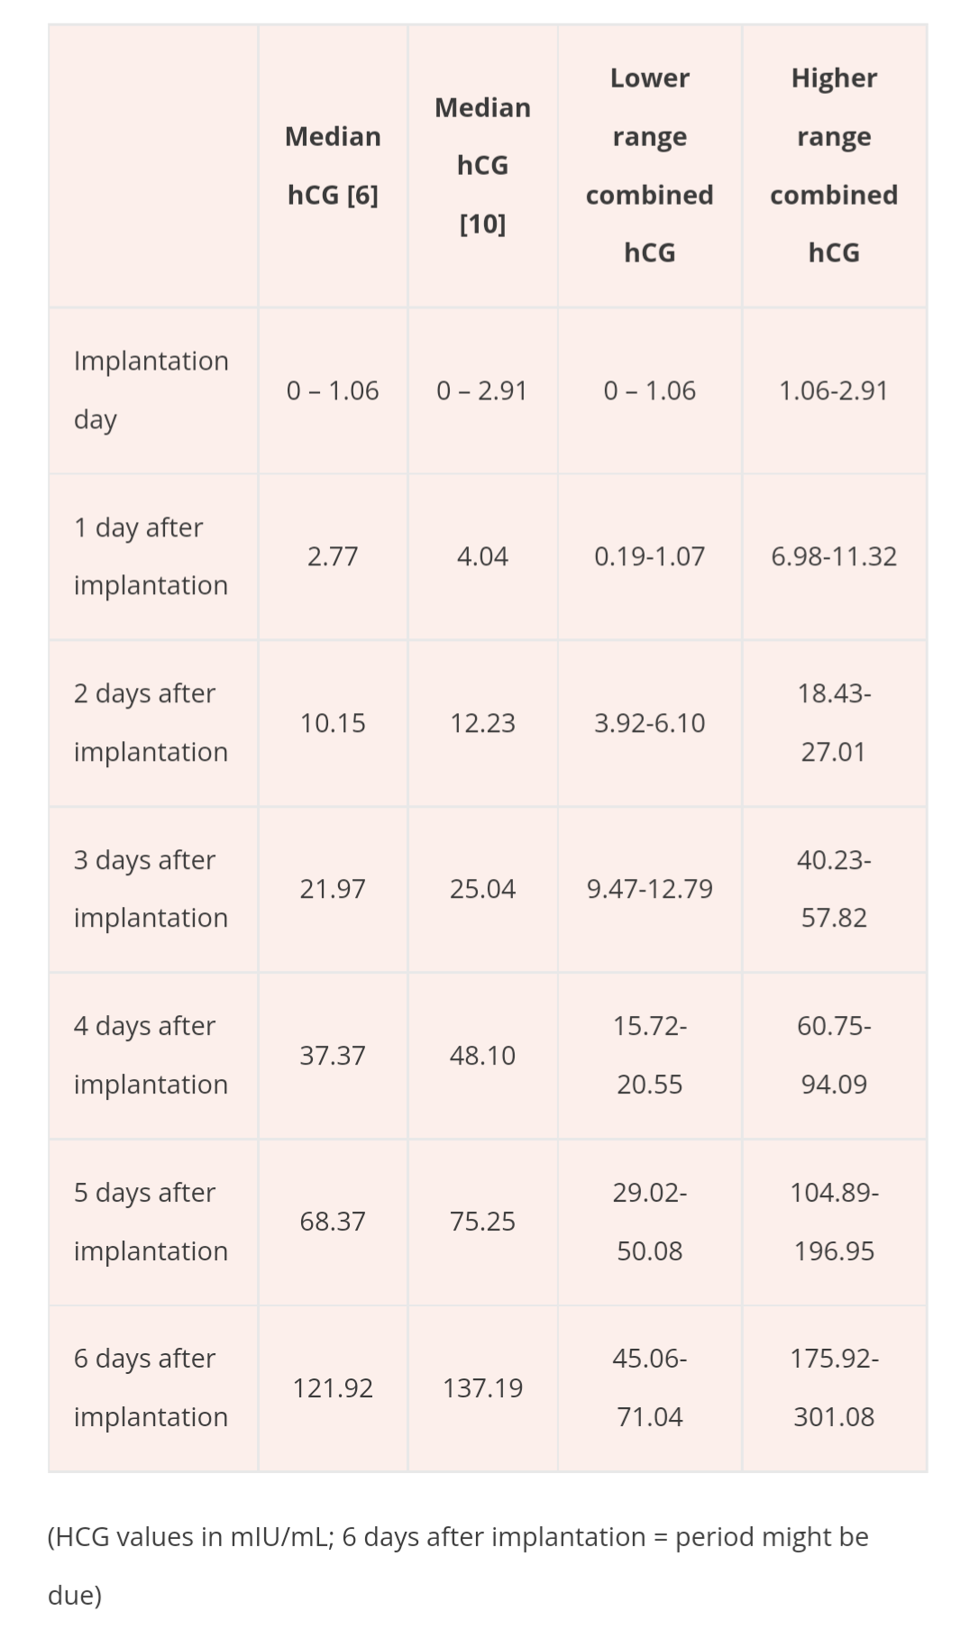The height and width of the screenshot is (1639, 970).
Task: Click the 104.89-196.95 higher range cell
Action: tap(834, 1222)
